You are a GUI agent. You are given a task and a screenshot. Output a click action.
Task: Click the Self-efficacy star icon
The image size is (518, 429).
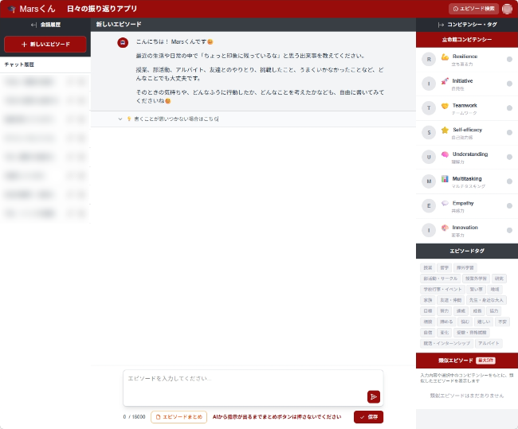pos(445,130)
